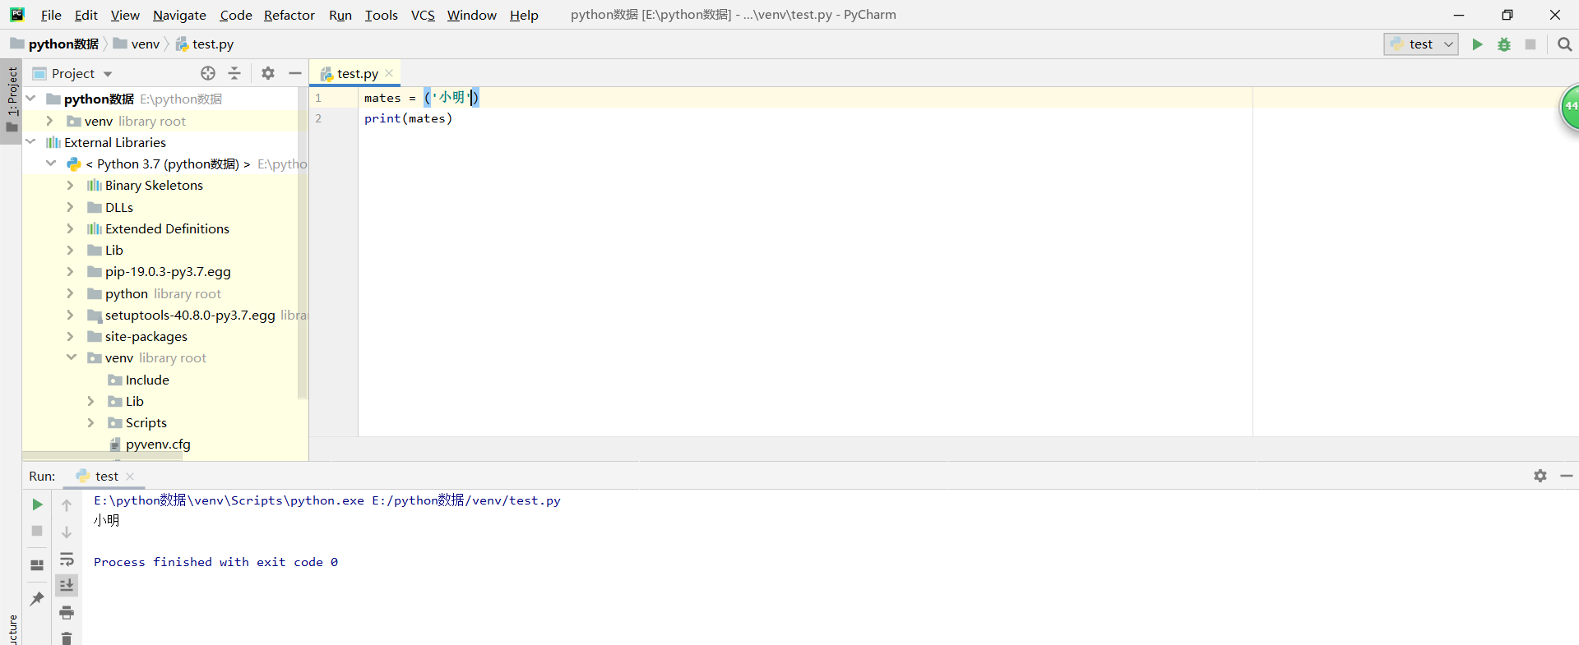This screenshot has width=1579, height=645.
Task: Close the test tab in Run panel
Action: 130,477
